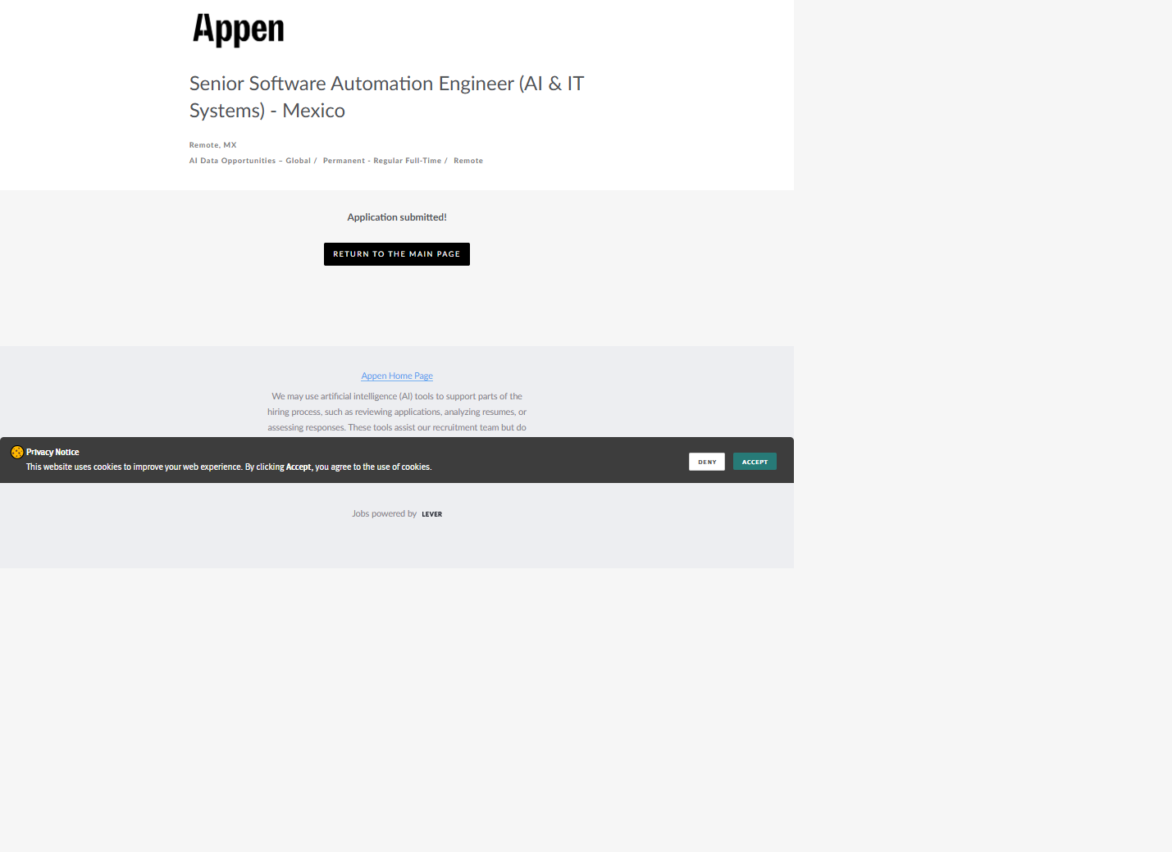Click the cookie icon in Privacy Notice

[16, 452]
